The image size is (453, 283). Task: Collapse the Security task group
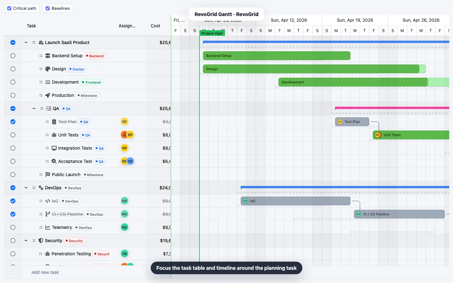click(26, 241)
